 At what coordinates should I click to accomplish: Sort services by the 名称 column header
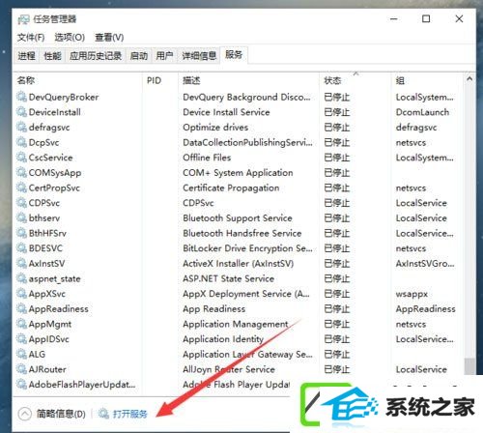click(x=26, y=80)
